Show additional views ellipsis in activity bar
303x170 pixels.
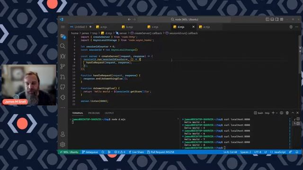pos(62,108)
